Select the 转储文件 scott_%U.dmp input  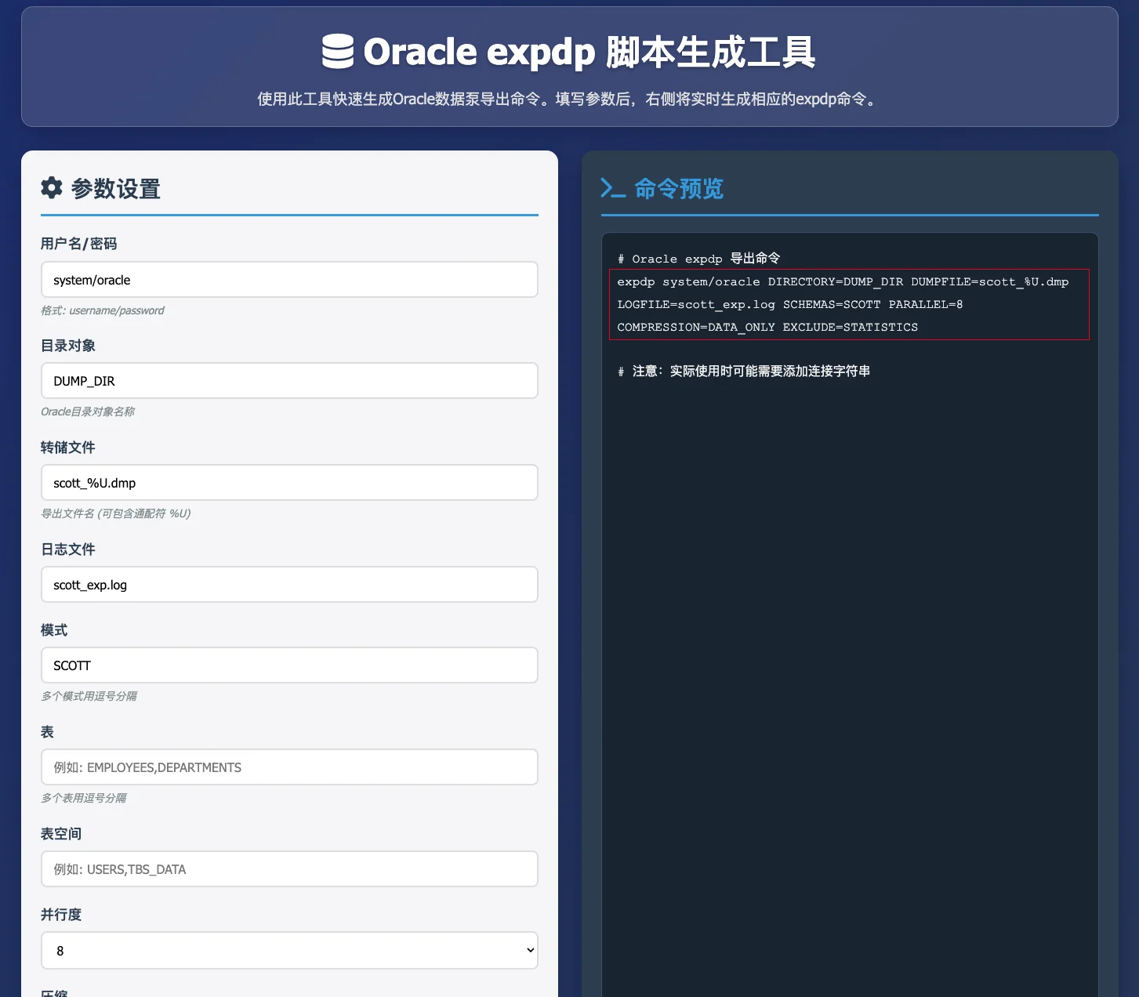[289, 483]
